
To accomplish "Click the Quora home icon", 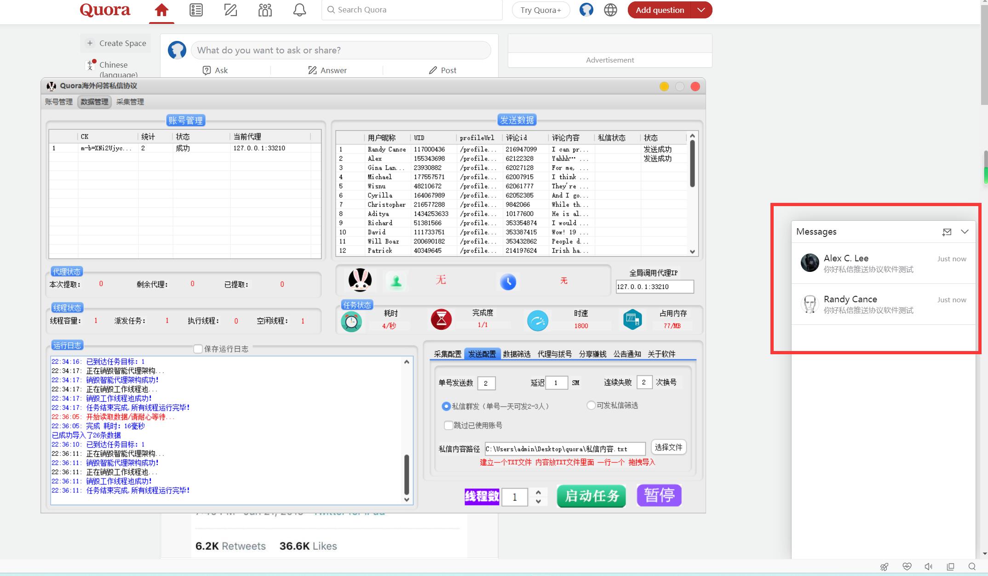I will pyautogui.click(x=161, y=10).
